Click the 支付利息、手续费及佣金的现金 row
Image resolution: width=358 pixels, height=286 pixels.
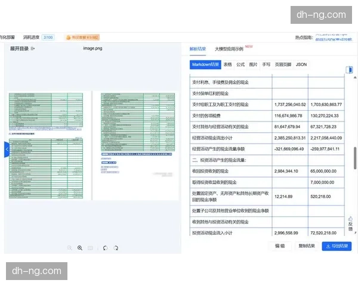click(267, 82)
